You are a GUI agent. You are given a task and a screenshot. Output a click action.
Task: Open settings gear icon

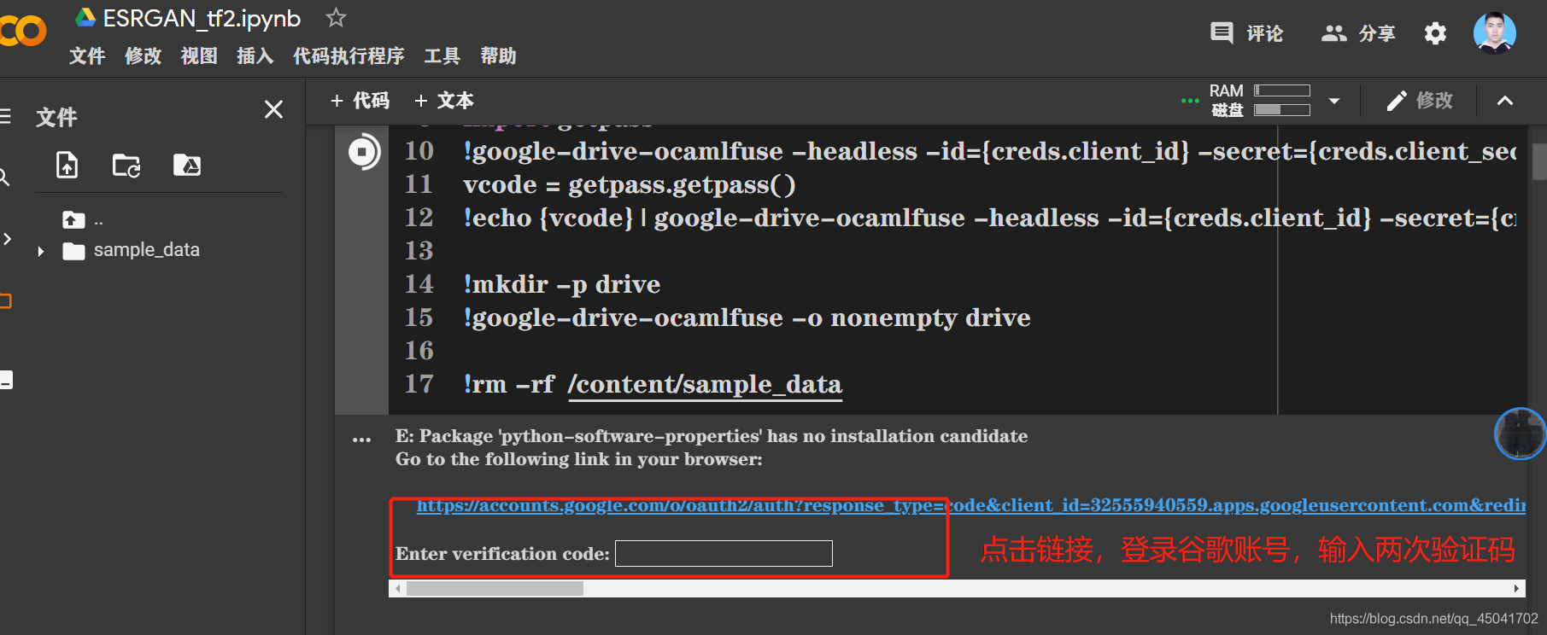tap(1435, 33)
